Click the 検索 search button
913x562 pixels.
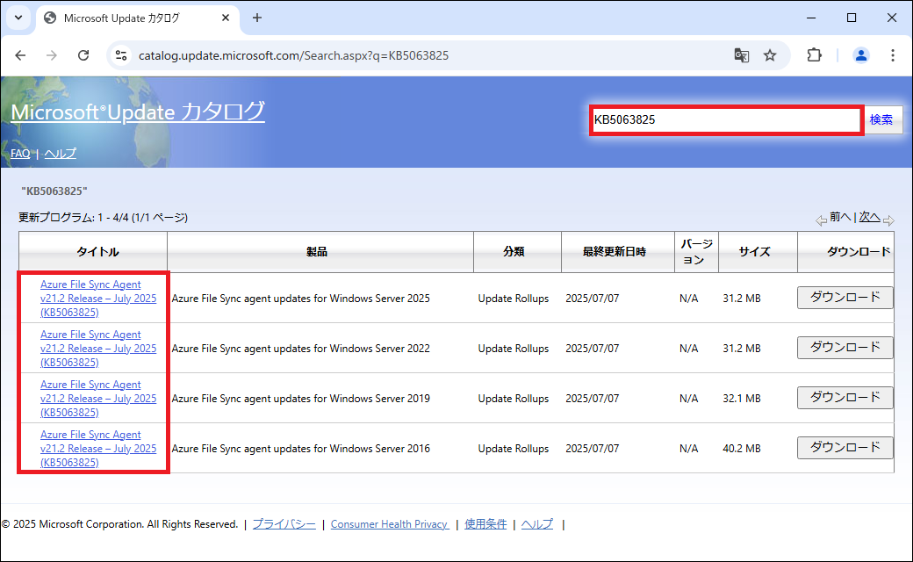(x=881, y=119)
